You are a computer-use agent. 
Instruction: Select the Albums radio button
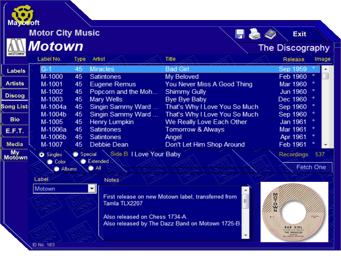coord(57,169)
